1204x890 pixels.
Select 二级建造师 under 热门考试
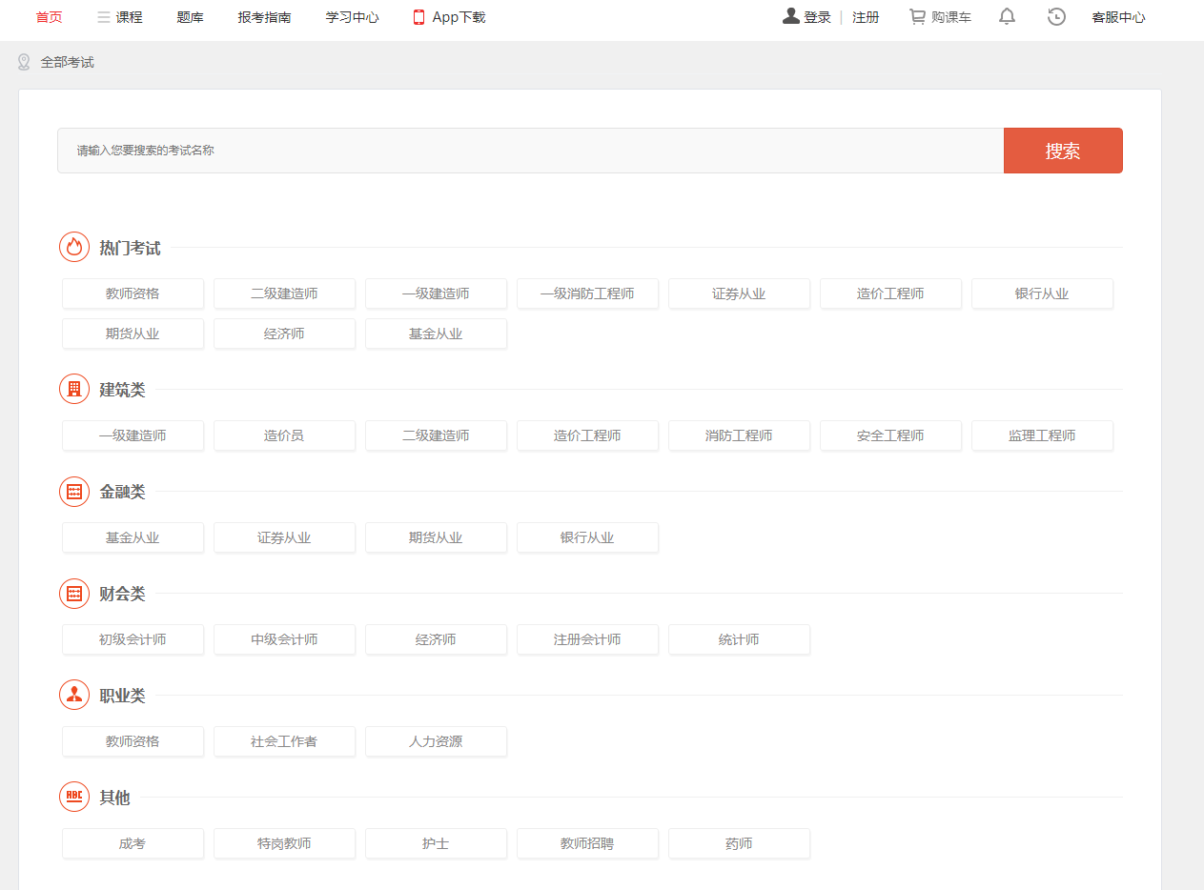click(284, 293)
